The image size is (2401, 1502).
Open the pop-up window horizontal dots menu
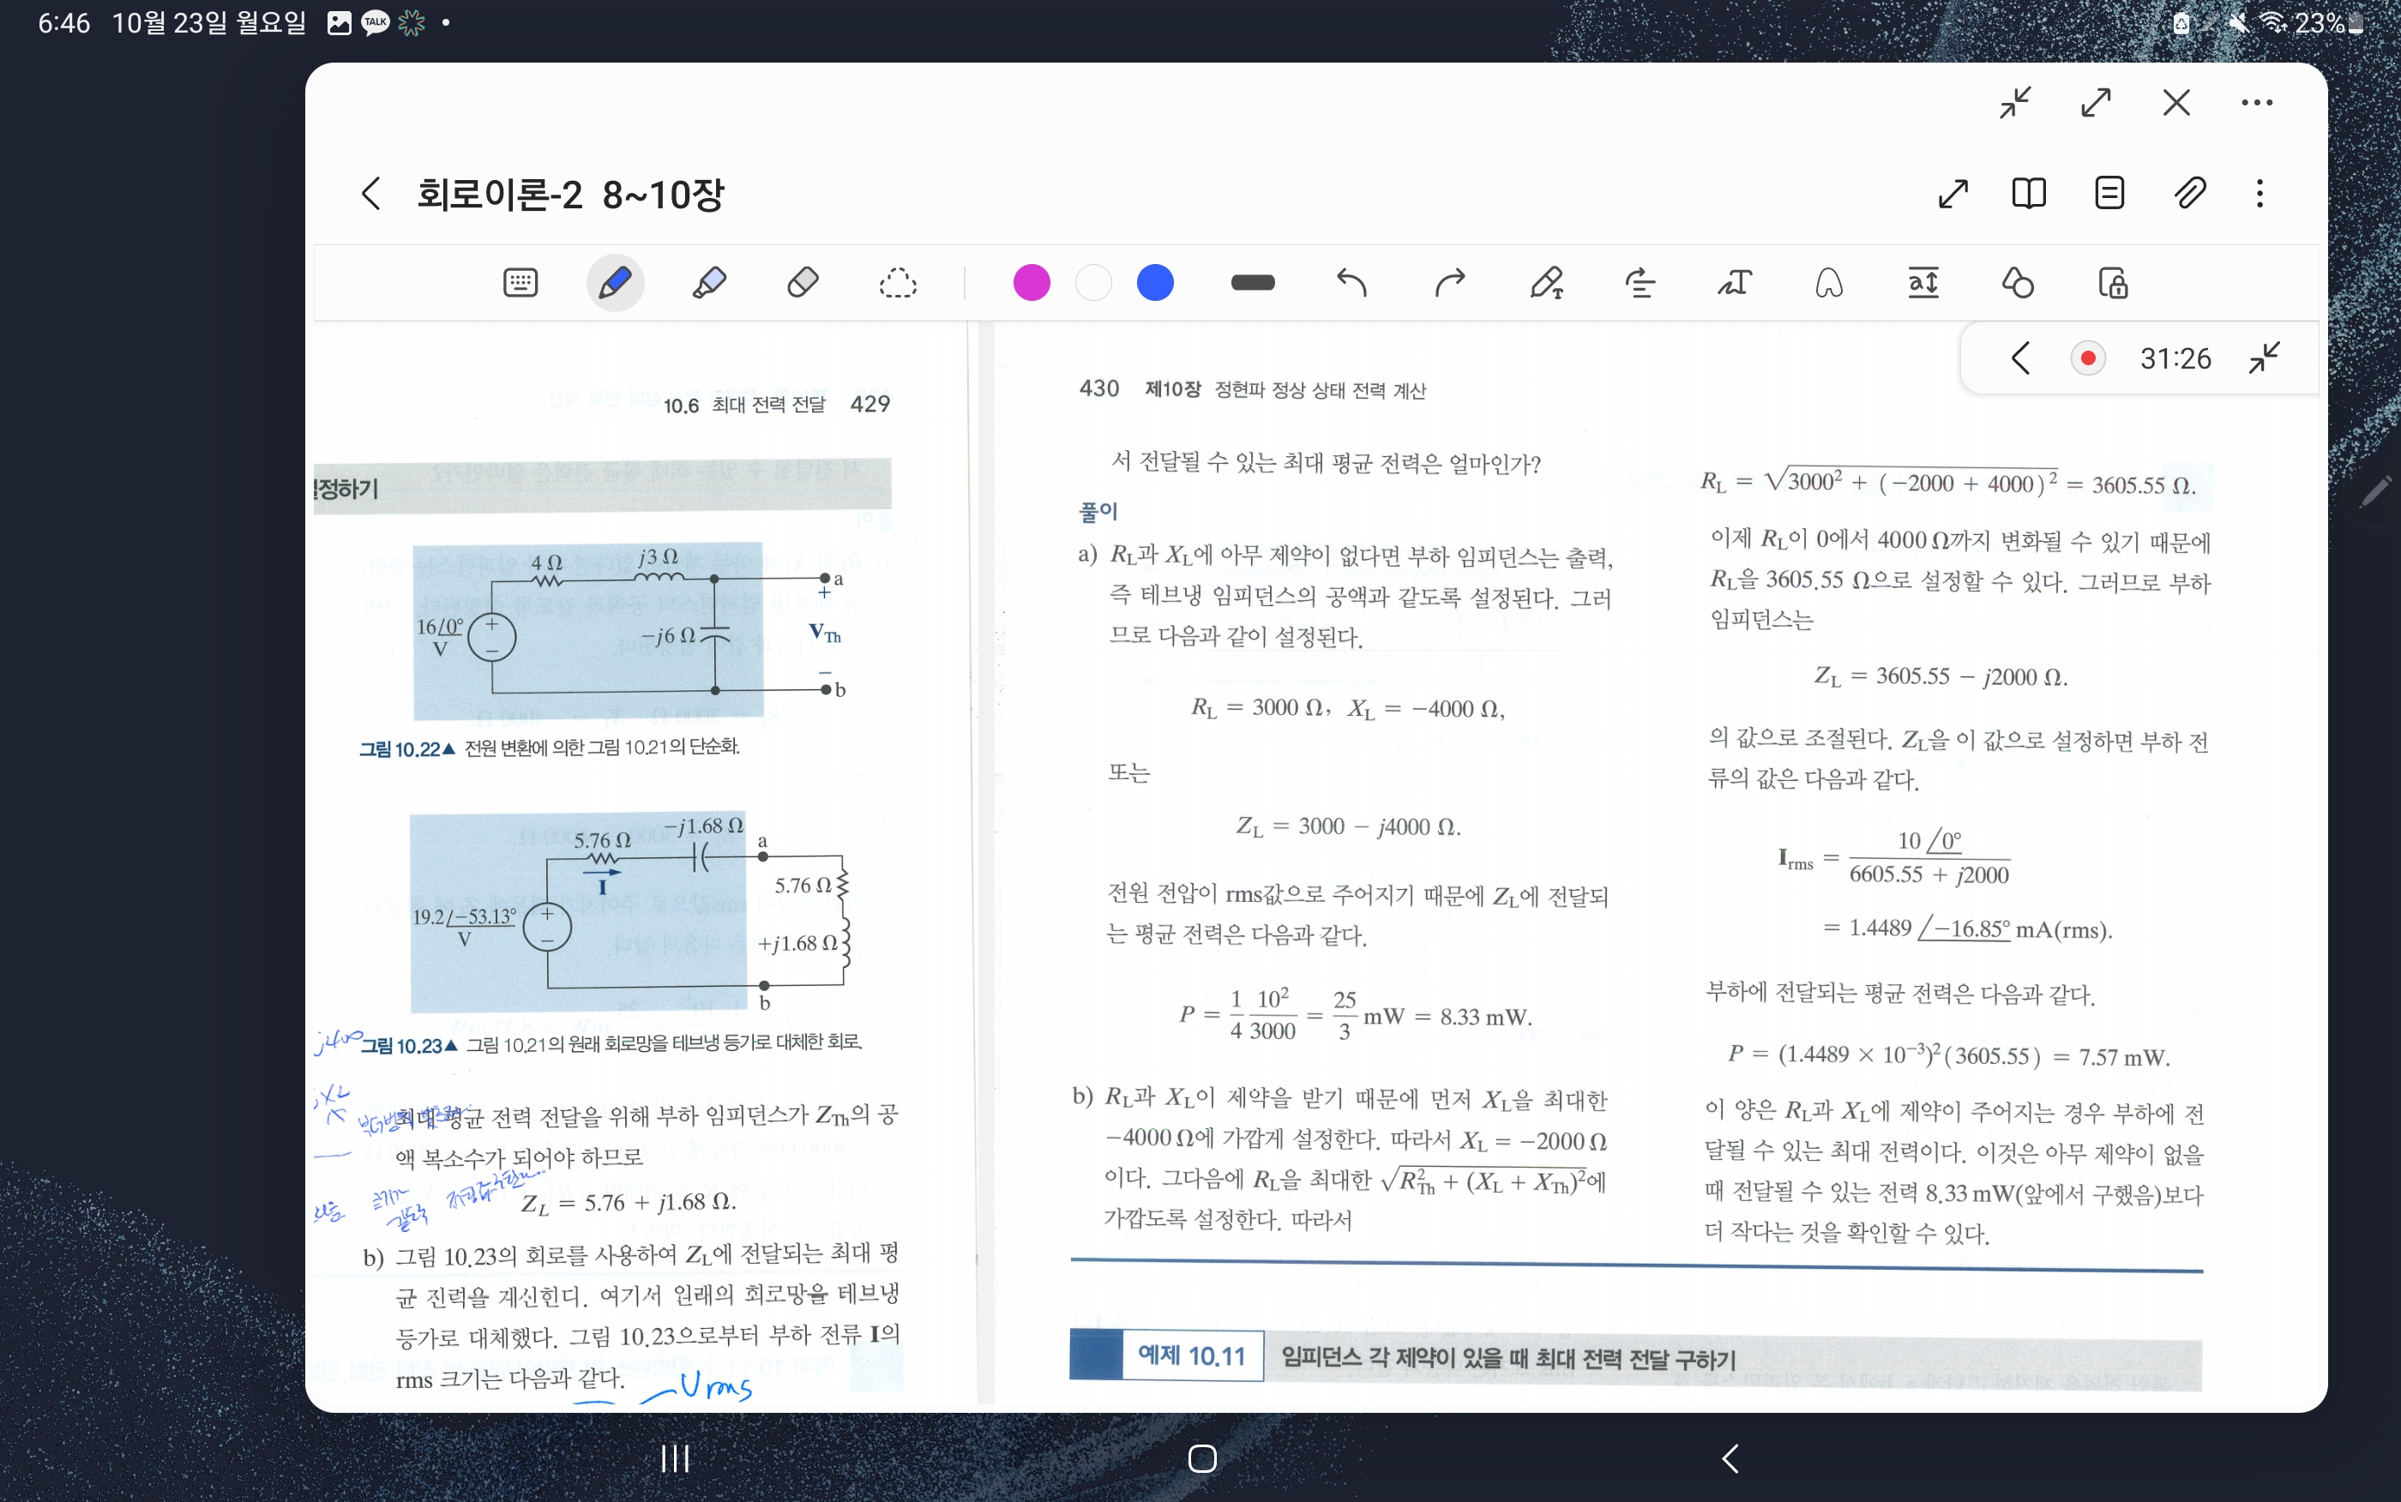pos(2257,102)
